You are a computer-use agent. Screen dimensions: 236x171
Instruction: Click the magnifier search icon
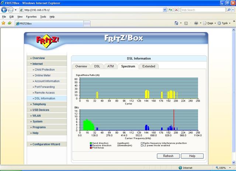click(229, 10)
